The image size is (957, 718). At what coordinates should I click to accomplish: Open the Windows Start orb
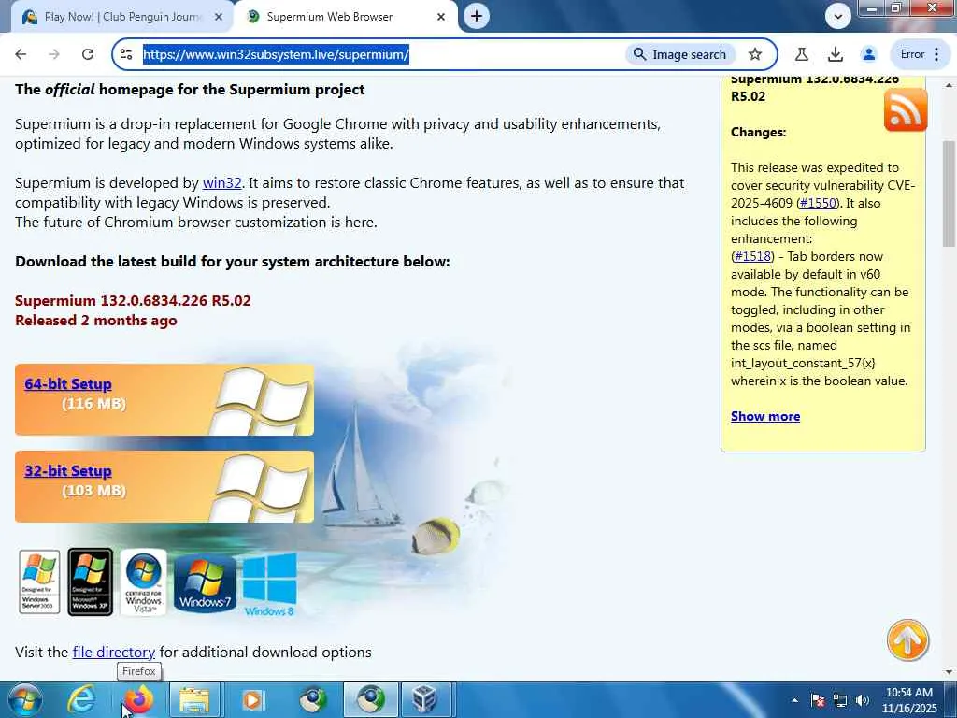pos(25,699)
